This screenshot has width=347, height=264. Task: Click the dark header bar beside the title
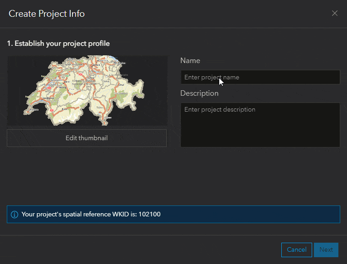pyautogui.click(x=204, y=14)
